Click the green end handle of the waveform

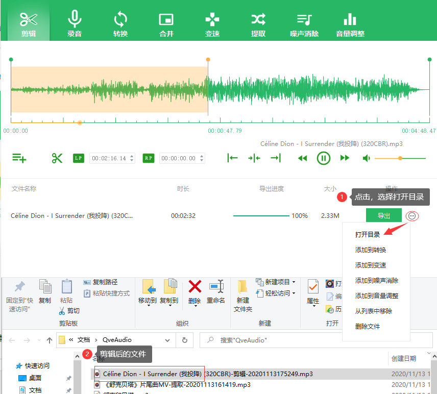(429, 60)
